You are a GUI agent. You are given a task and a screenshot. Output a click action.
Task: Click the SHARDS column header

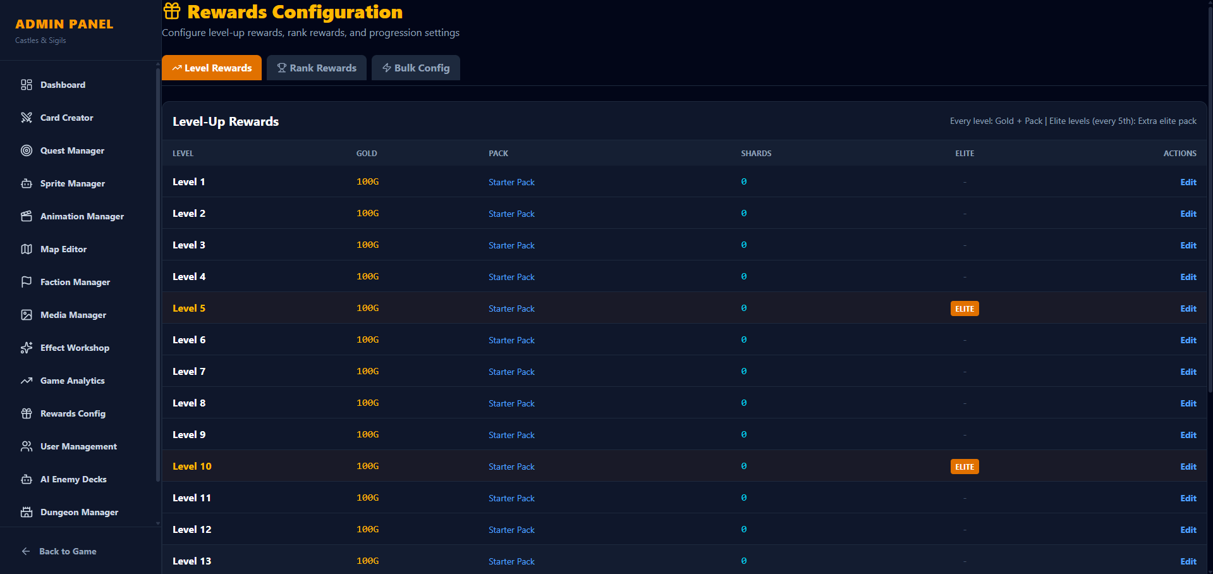pyautogui.click(x=756, y=153)
